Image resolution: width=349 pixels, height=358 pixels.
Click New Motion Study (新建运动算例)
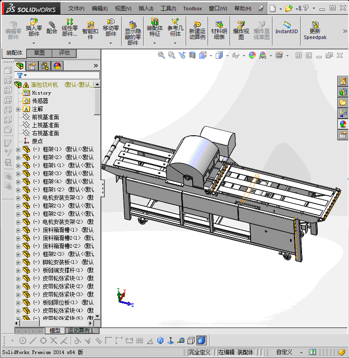click(197, 30)
